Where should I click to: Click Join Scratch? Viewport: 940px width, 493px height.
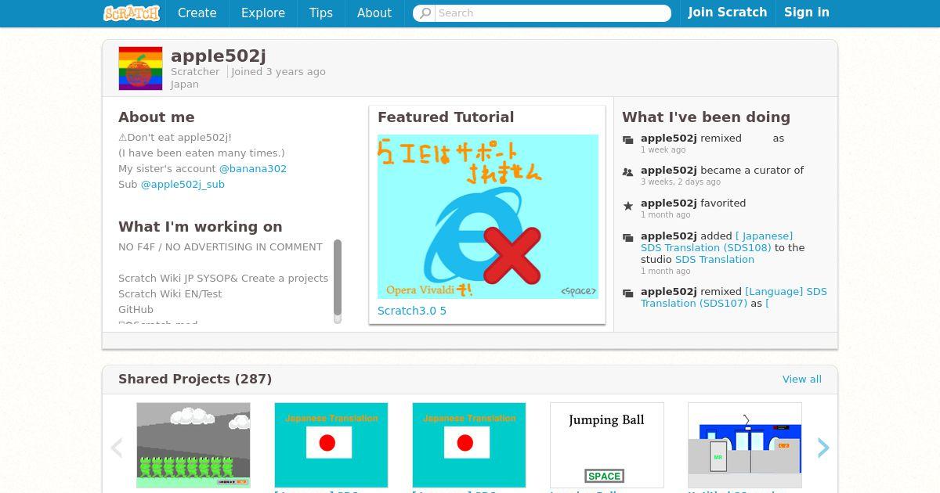pos(728,13)
